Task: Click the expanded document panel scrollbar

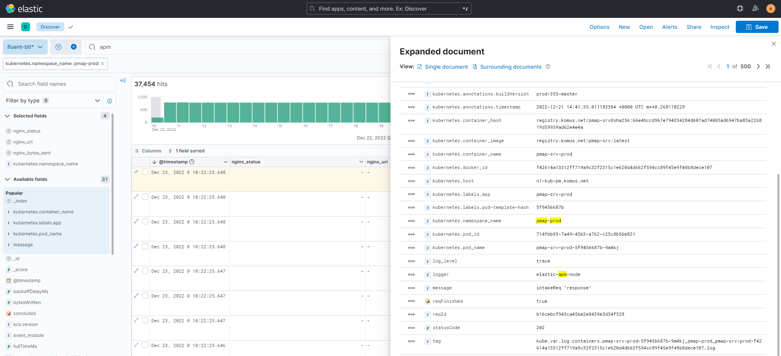Action: tap(779, 264)
